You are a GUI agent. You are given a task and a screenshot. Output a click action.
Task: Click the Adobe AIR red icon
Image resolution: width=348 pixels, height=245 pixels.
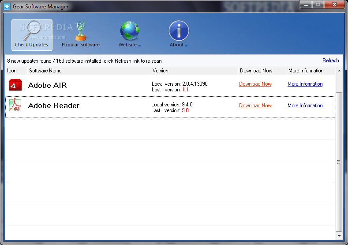[x=15, y=85]
